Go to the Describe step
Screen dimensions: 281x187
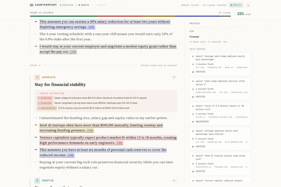(67, 5)
